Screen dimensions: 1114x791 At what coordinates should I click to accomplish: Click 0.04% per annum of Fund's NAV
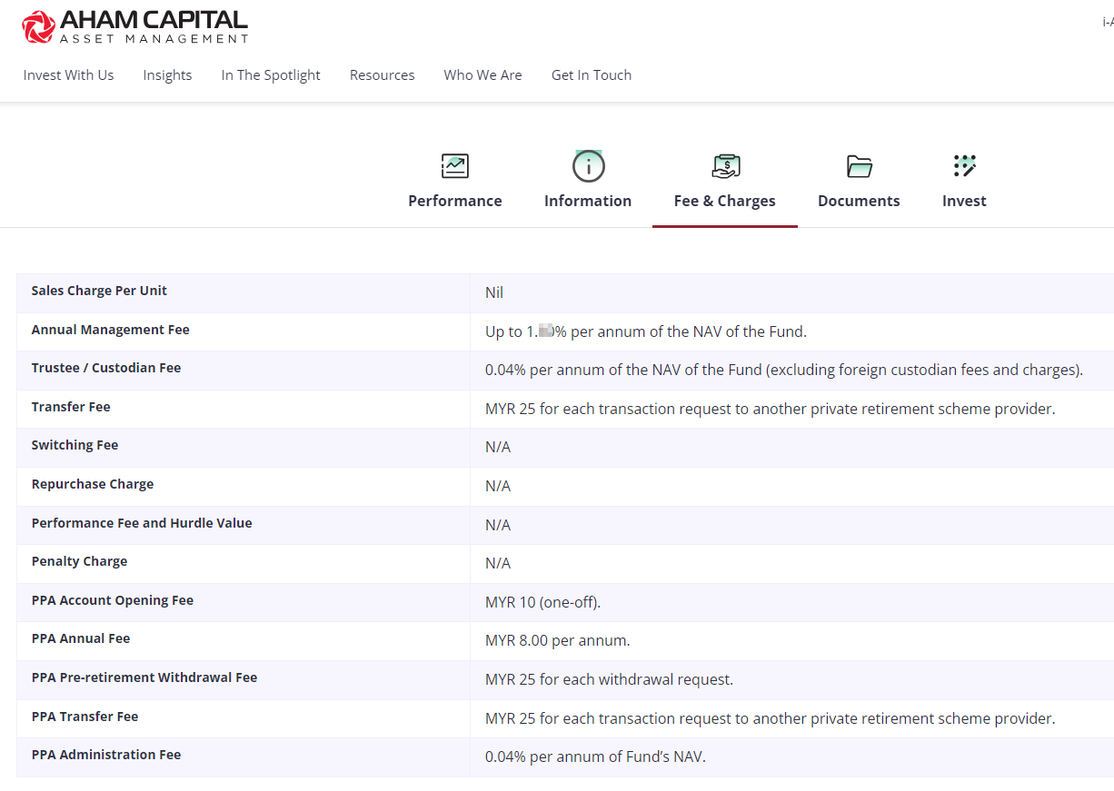[x=595, y=756]
